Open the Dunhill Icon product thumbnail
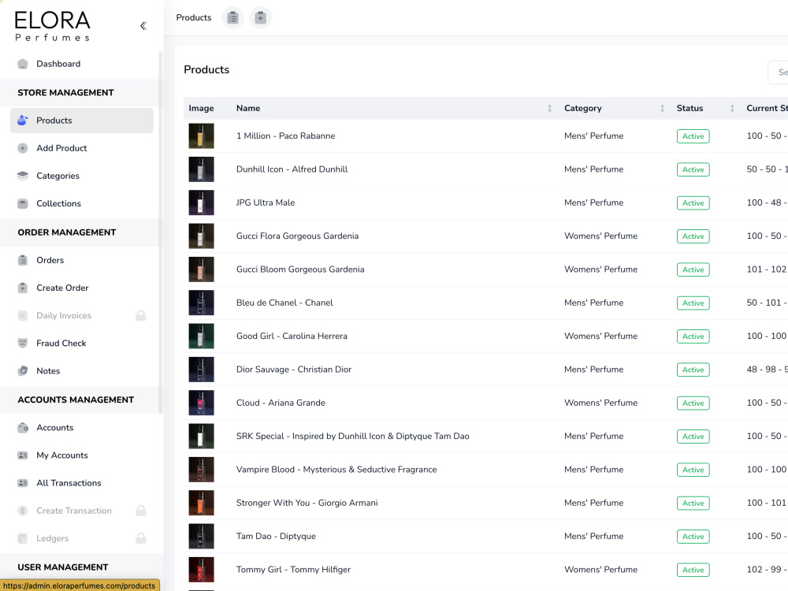Image resolution: width=788 pixels, height=591 pixels. (202, 169)
